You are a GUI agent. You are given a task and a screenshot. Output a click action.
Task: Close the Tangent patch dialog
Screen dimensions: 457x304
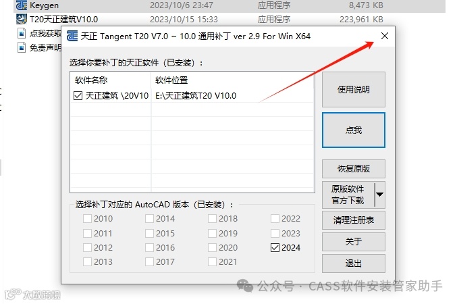(x=384, y=36)
